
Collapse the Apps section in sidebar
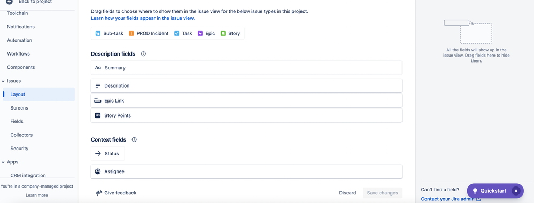point(3,162)
